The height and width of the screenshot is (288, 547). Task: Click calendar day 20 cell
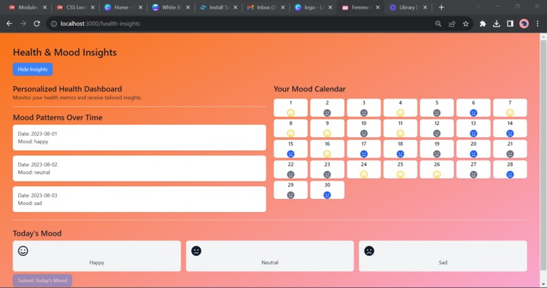pos(474,149)
